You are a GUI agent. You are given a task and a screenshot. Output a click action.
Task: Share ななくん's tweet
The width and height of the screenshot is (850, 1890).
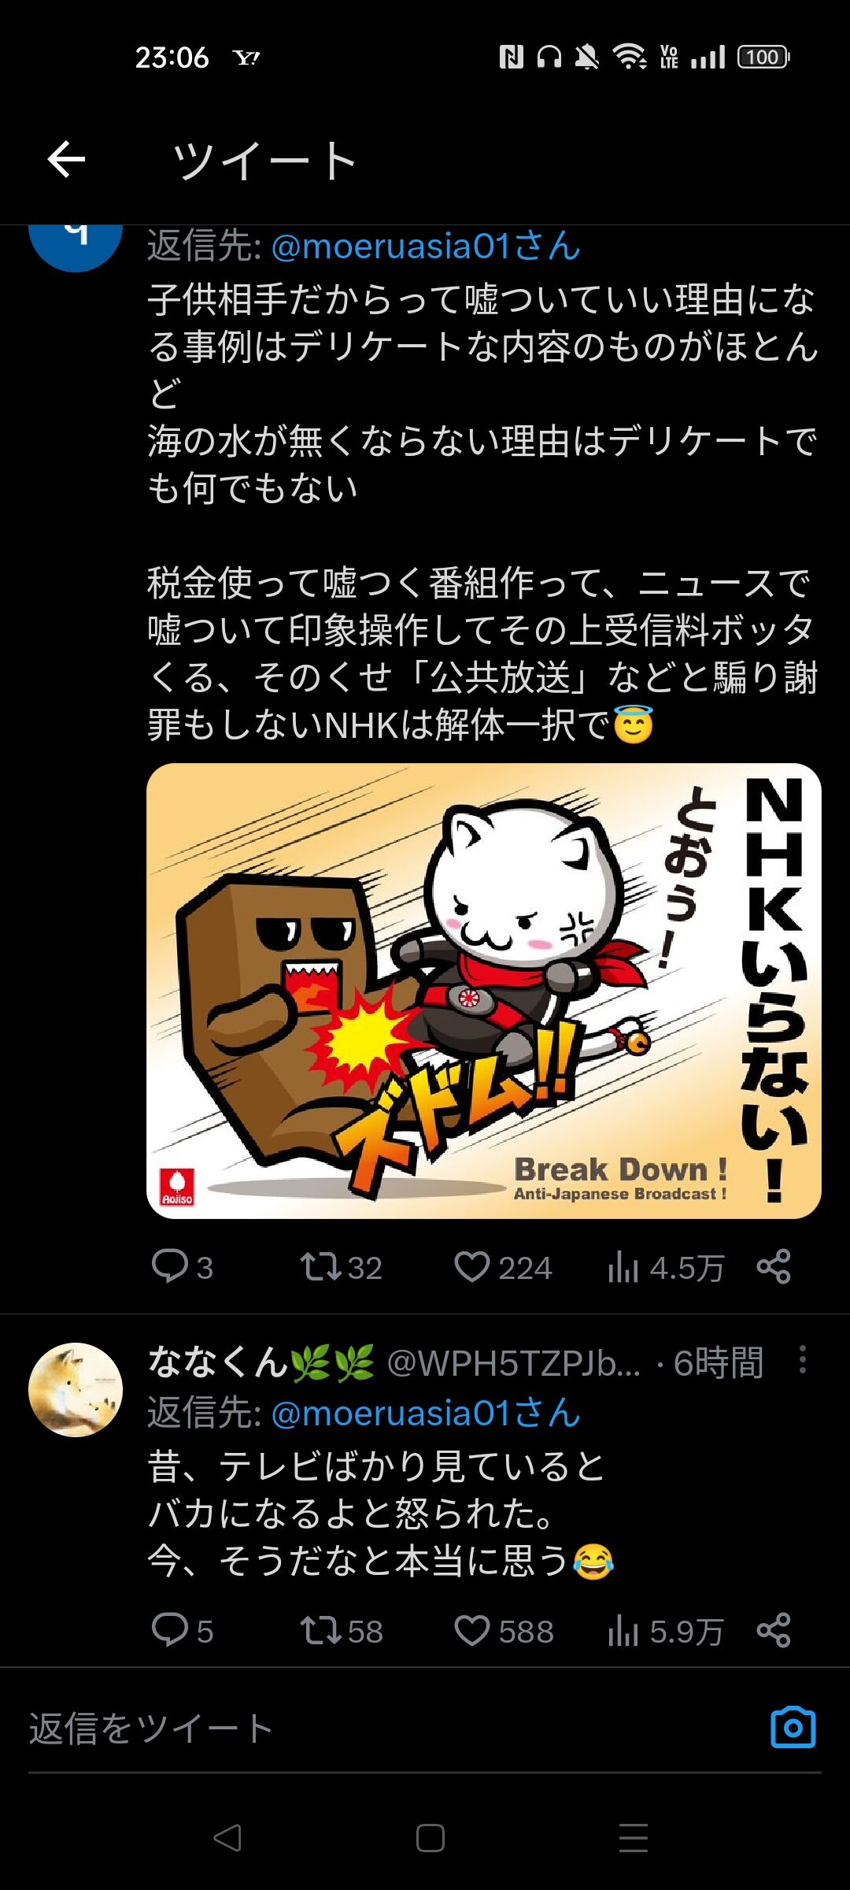(774, 1630)
